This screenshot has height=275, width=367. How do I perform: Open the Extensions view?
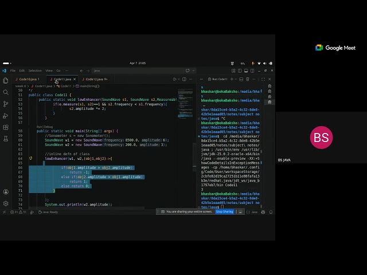click(x=6, y=127)
